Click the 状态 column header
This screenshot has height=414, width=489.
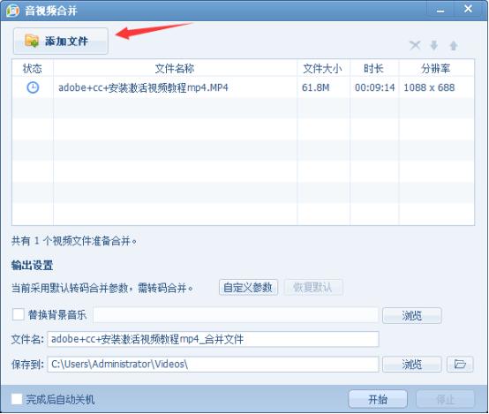[33, 68]
